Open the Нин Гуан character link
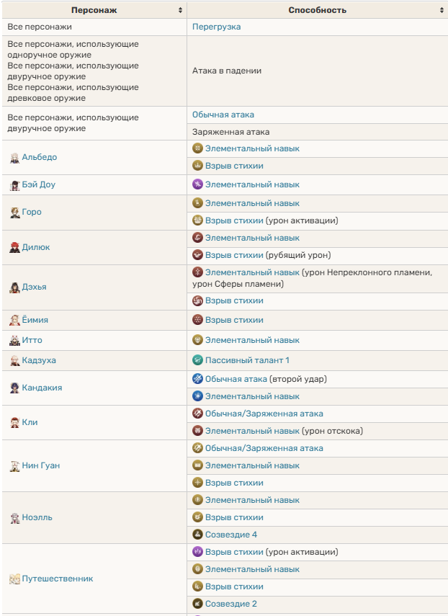 (x=41, y=465)
